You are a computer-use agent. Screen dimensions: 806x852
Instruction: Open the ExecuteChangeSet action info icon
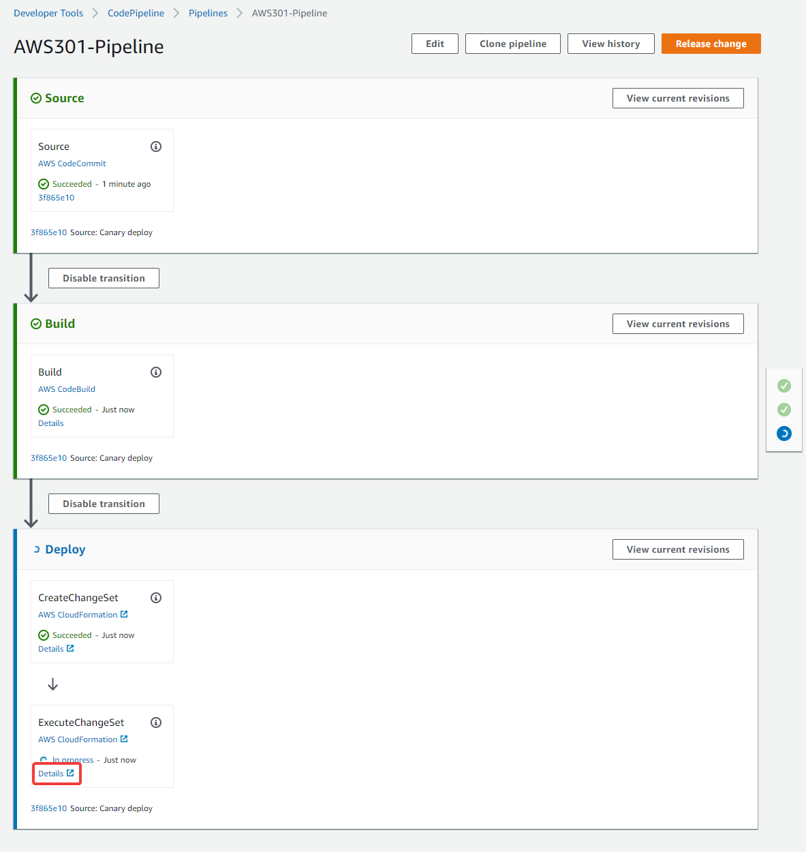click(156, 722)
